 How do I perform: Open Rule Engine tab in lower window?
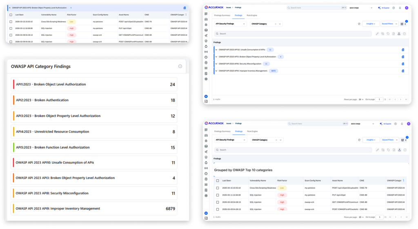point(252,131)
